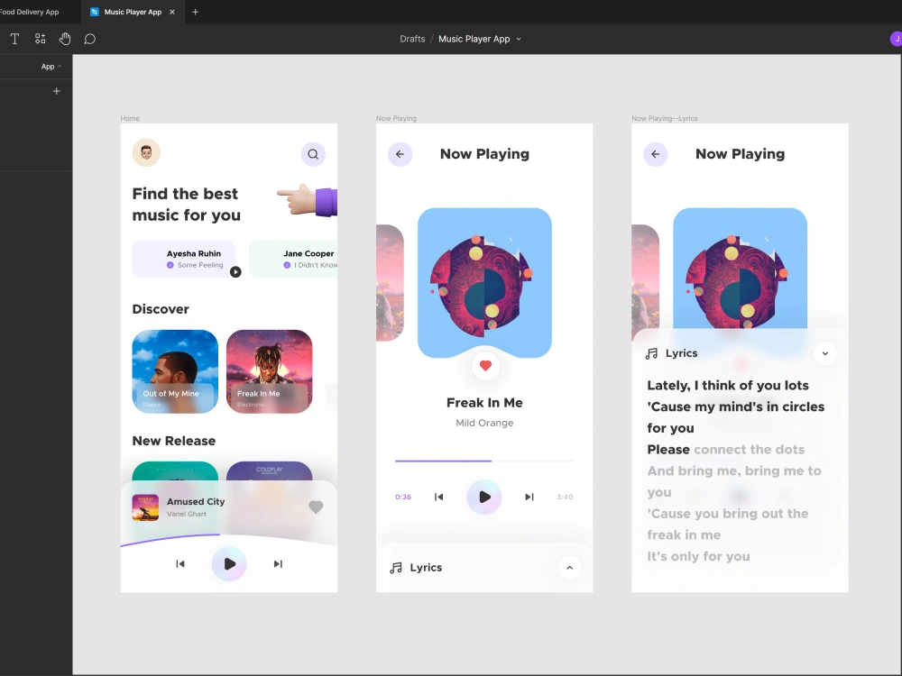This screenshot has width=902, height=676.
Task: Open a new tab with plus button
Action: 195,12
